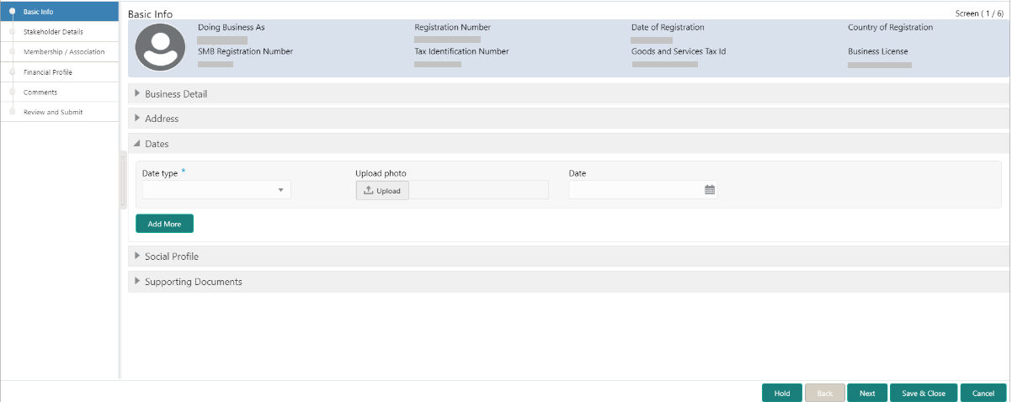1012x402 pixels.
Task: Click the profile avatar placeholder icon
Action: coord(160,47)
